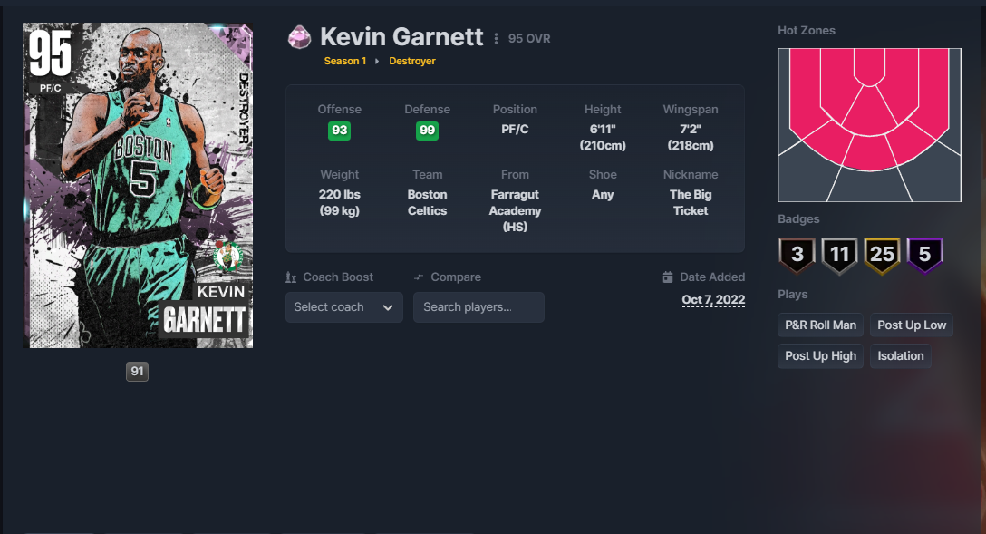Screen dimensions: 986x534
Task: Click the breadcrumb arrow after Season 1
Action: [377, 61]
